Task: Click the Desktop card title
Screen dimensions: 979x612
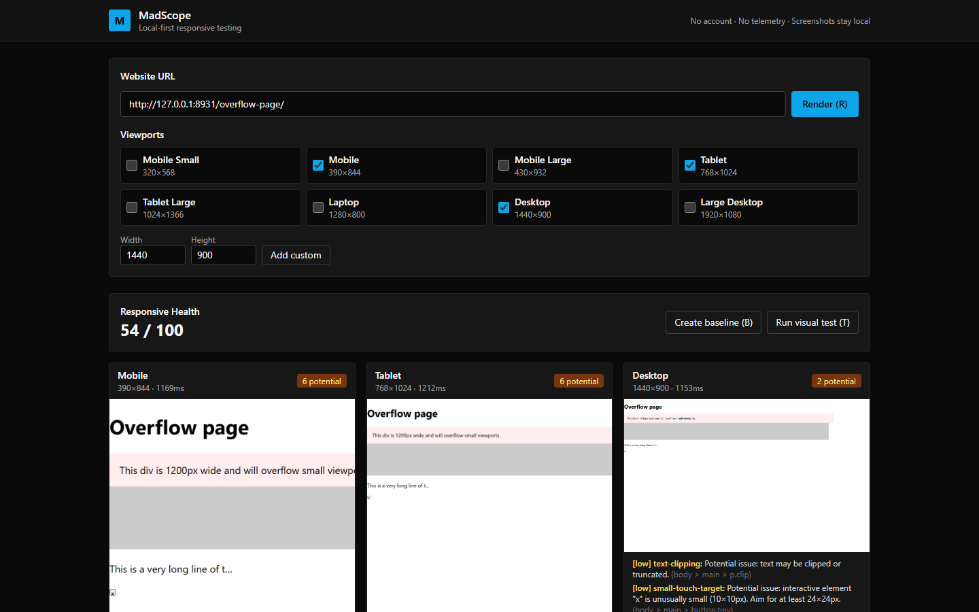Action: [650, 375]
